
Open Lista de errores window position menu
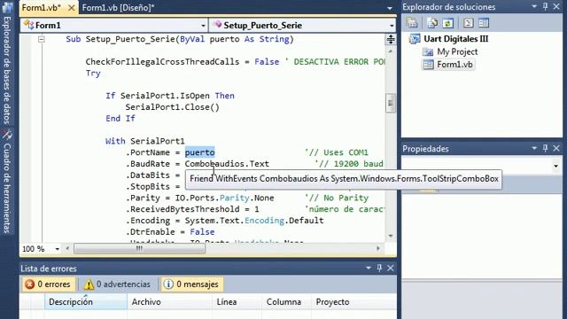click(x=369, y=268)
